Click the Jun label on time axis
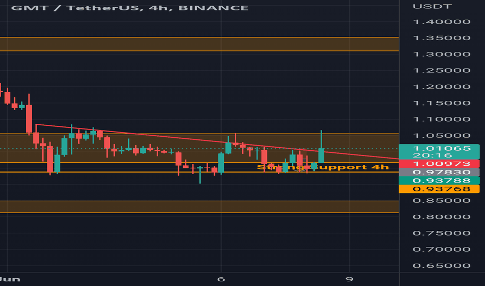 10,279
